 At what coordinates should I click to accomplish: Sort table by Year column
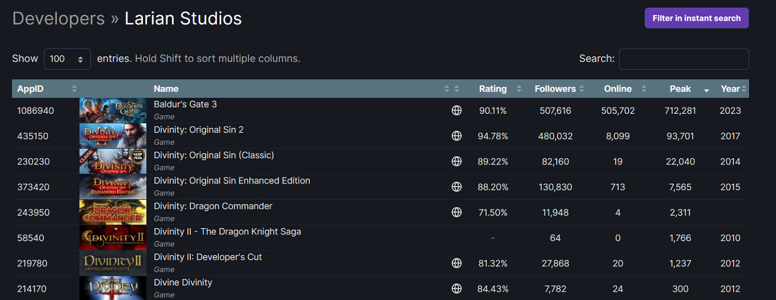pos(730,89)
